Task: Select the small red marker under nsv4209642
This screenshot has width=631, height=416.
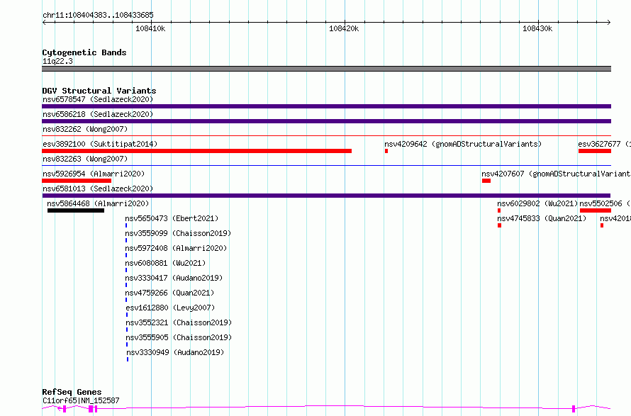Action: (x=386, y=151)
